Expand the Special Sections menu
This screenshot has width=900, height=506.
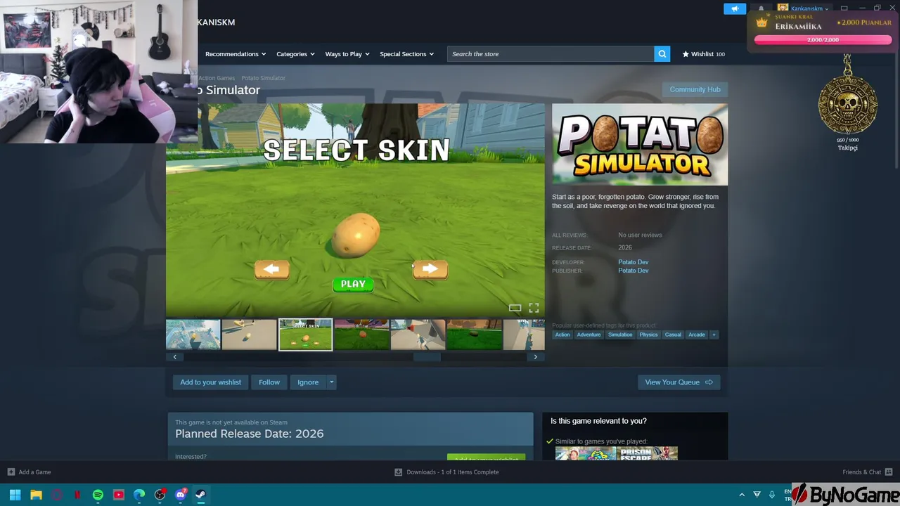[406, 54]
